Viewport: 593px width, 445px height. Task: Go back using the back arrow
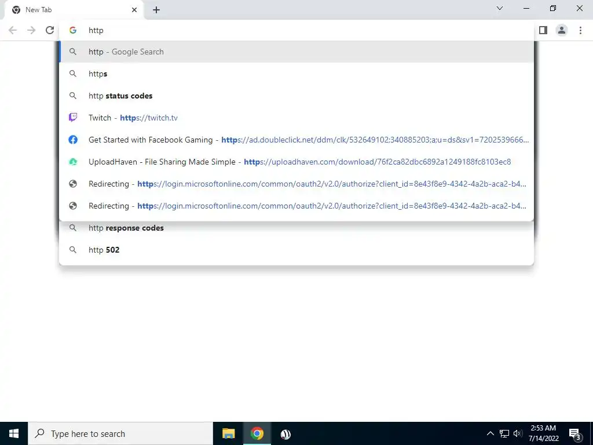point(13,30)
